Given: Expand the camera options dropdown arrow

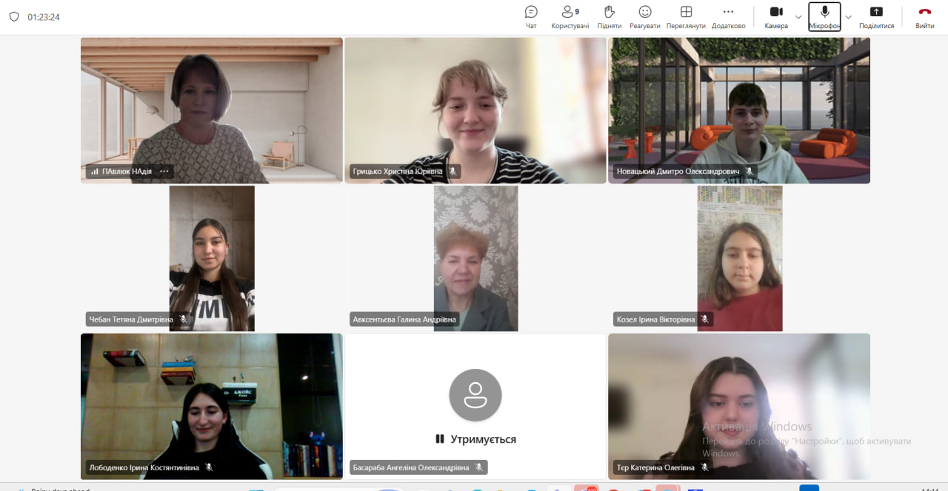Looking at the screenshot, I should coord(798,17).
